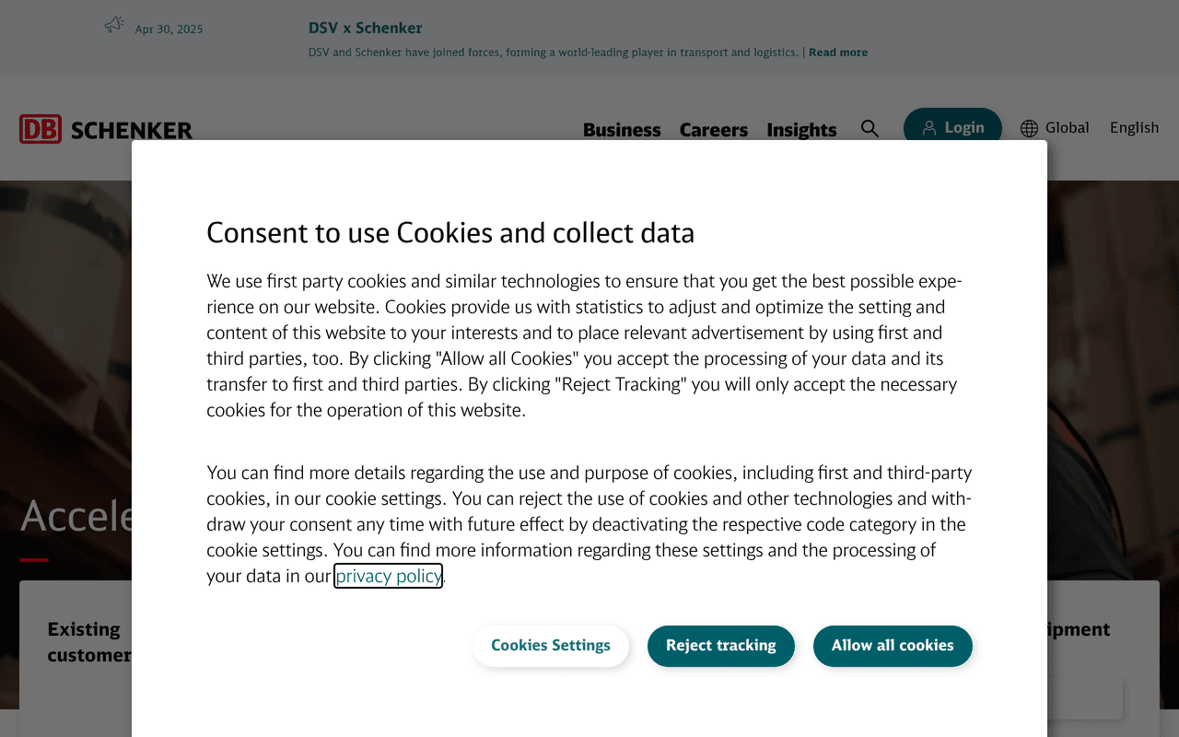Open the Business menu
Viewport: 1179px width, 737px height.
622,130
